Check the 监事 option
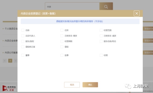 click(62, 55)
